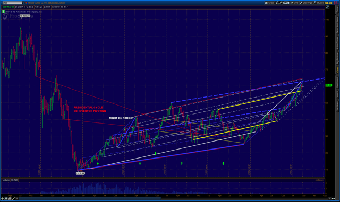
Task: Click the multicolor symbol link icon
Action: click(26, 3)
